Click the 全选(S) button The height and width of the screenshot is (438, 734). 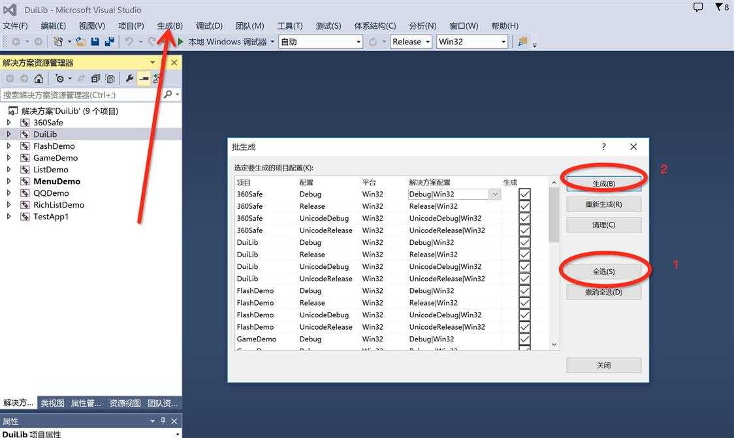(x=604, y=272)
